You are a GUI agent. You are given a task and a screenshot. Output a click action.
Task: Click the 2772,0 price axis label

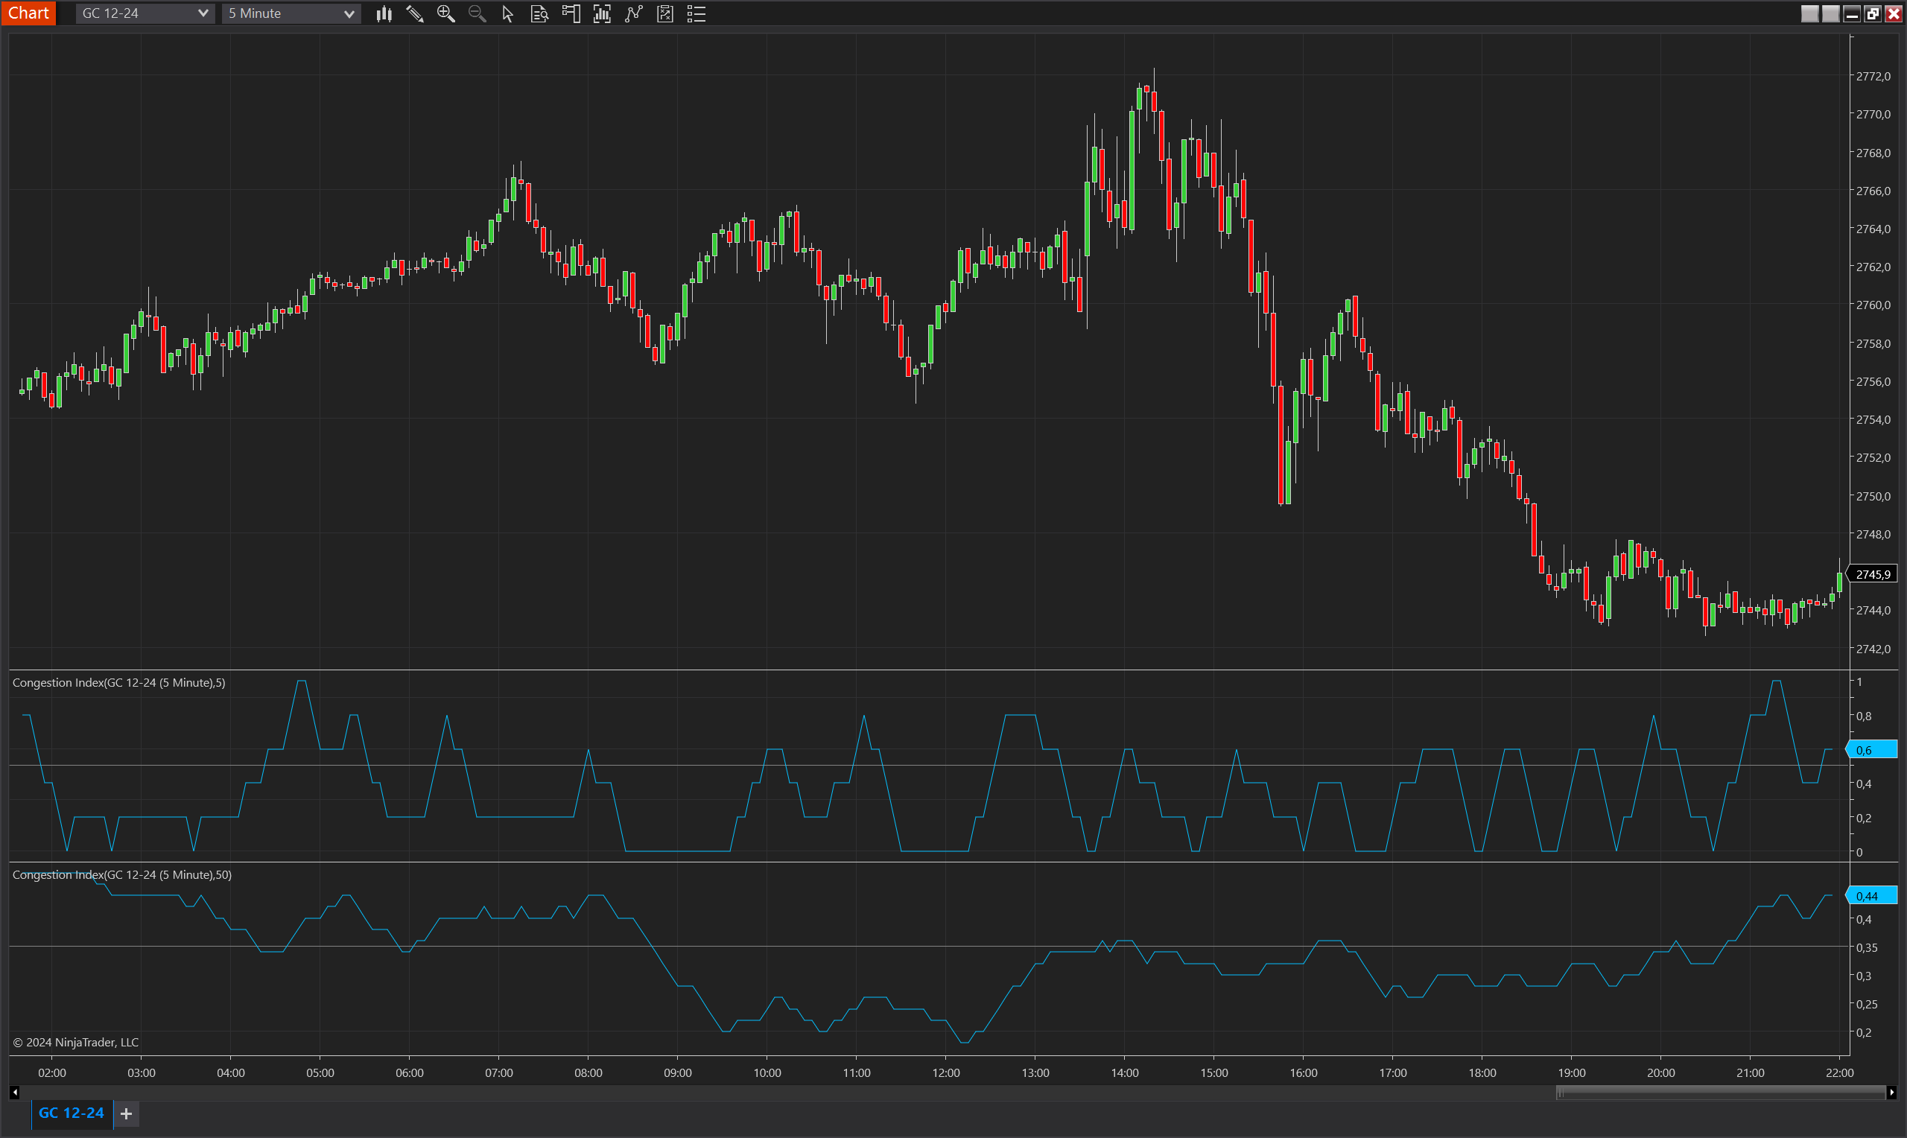tap(1873, 77)
